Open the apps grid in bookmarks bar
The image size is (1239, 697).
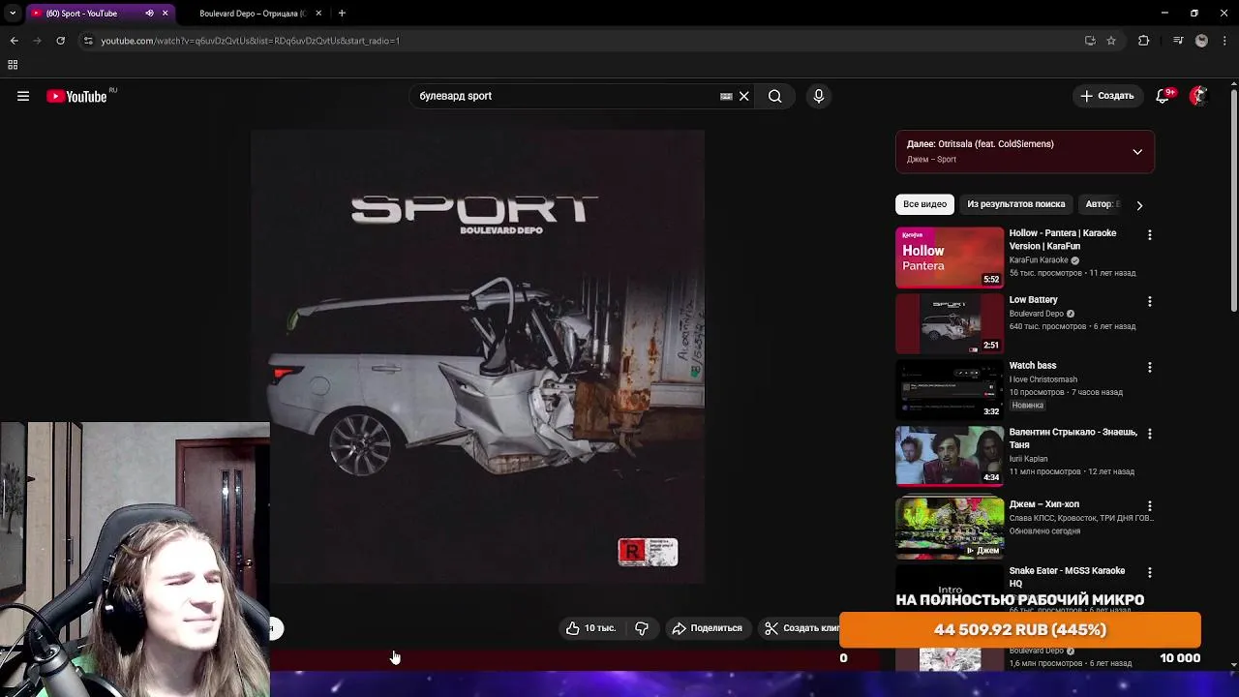tap(13, 65)
